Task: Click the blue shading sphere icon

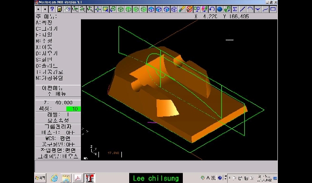Action: click(x=219, y=9)
